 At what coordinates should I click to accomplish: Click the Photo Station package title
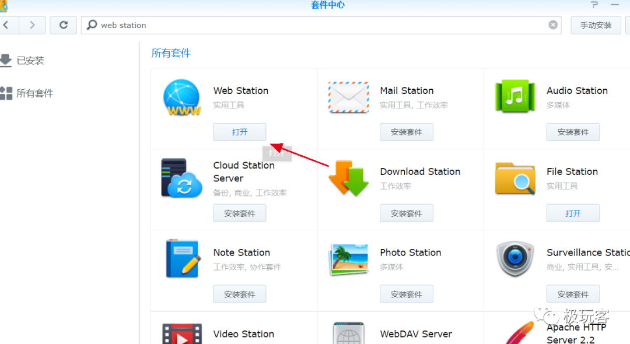[411, 252]
